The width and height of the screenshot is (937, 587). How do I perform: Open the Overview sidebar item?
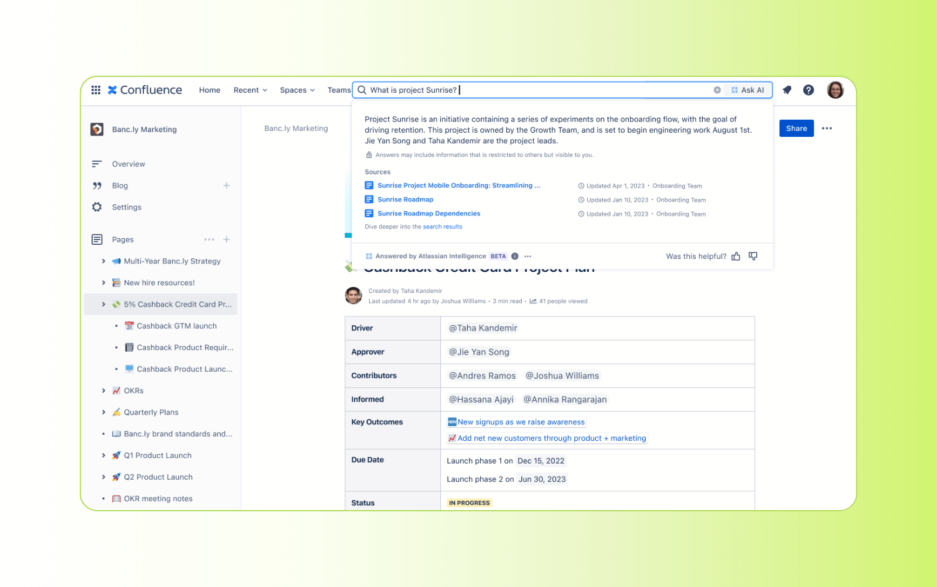tap(129, 164)
